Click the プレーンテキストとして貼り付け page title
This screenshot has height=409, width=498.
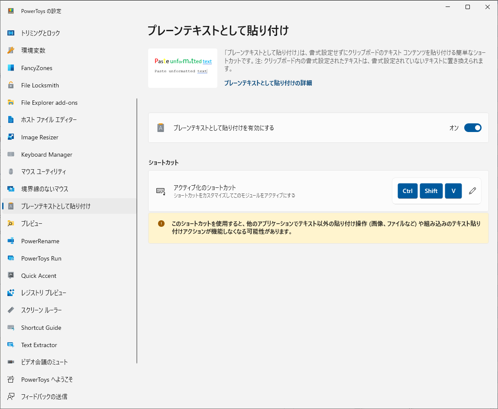tap(218, 30)
